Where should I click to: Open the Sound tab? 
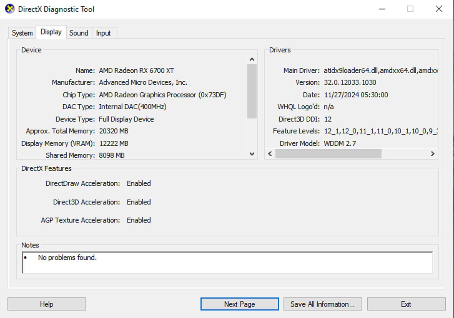pos(79,33)
